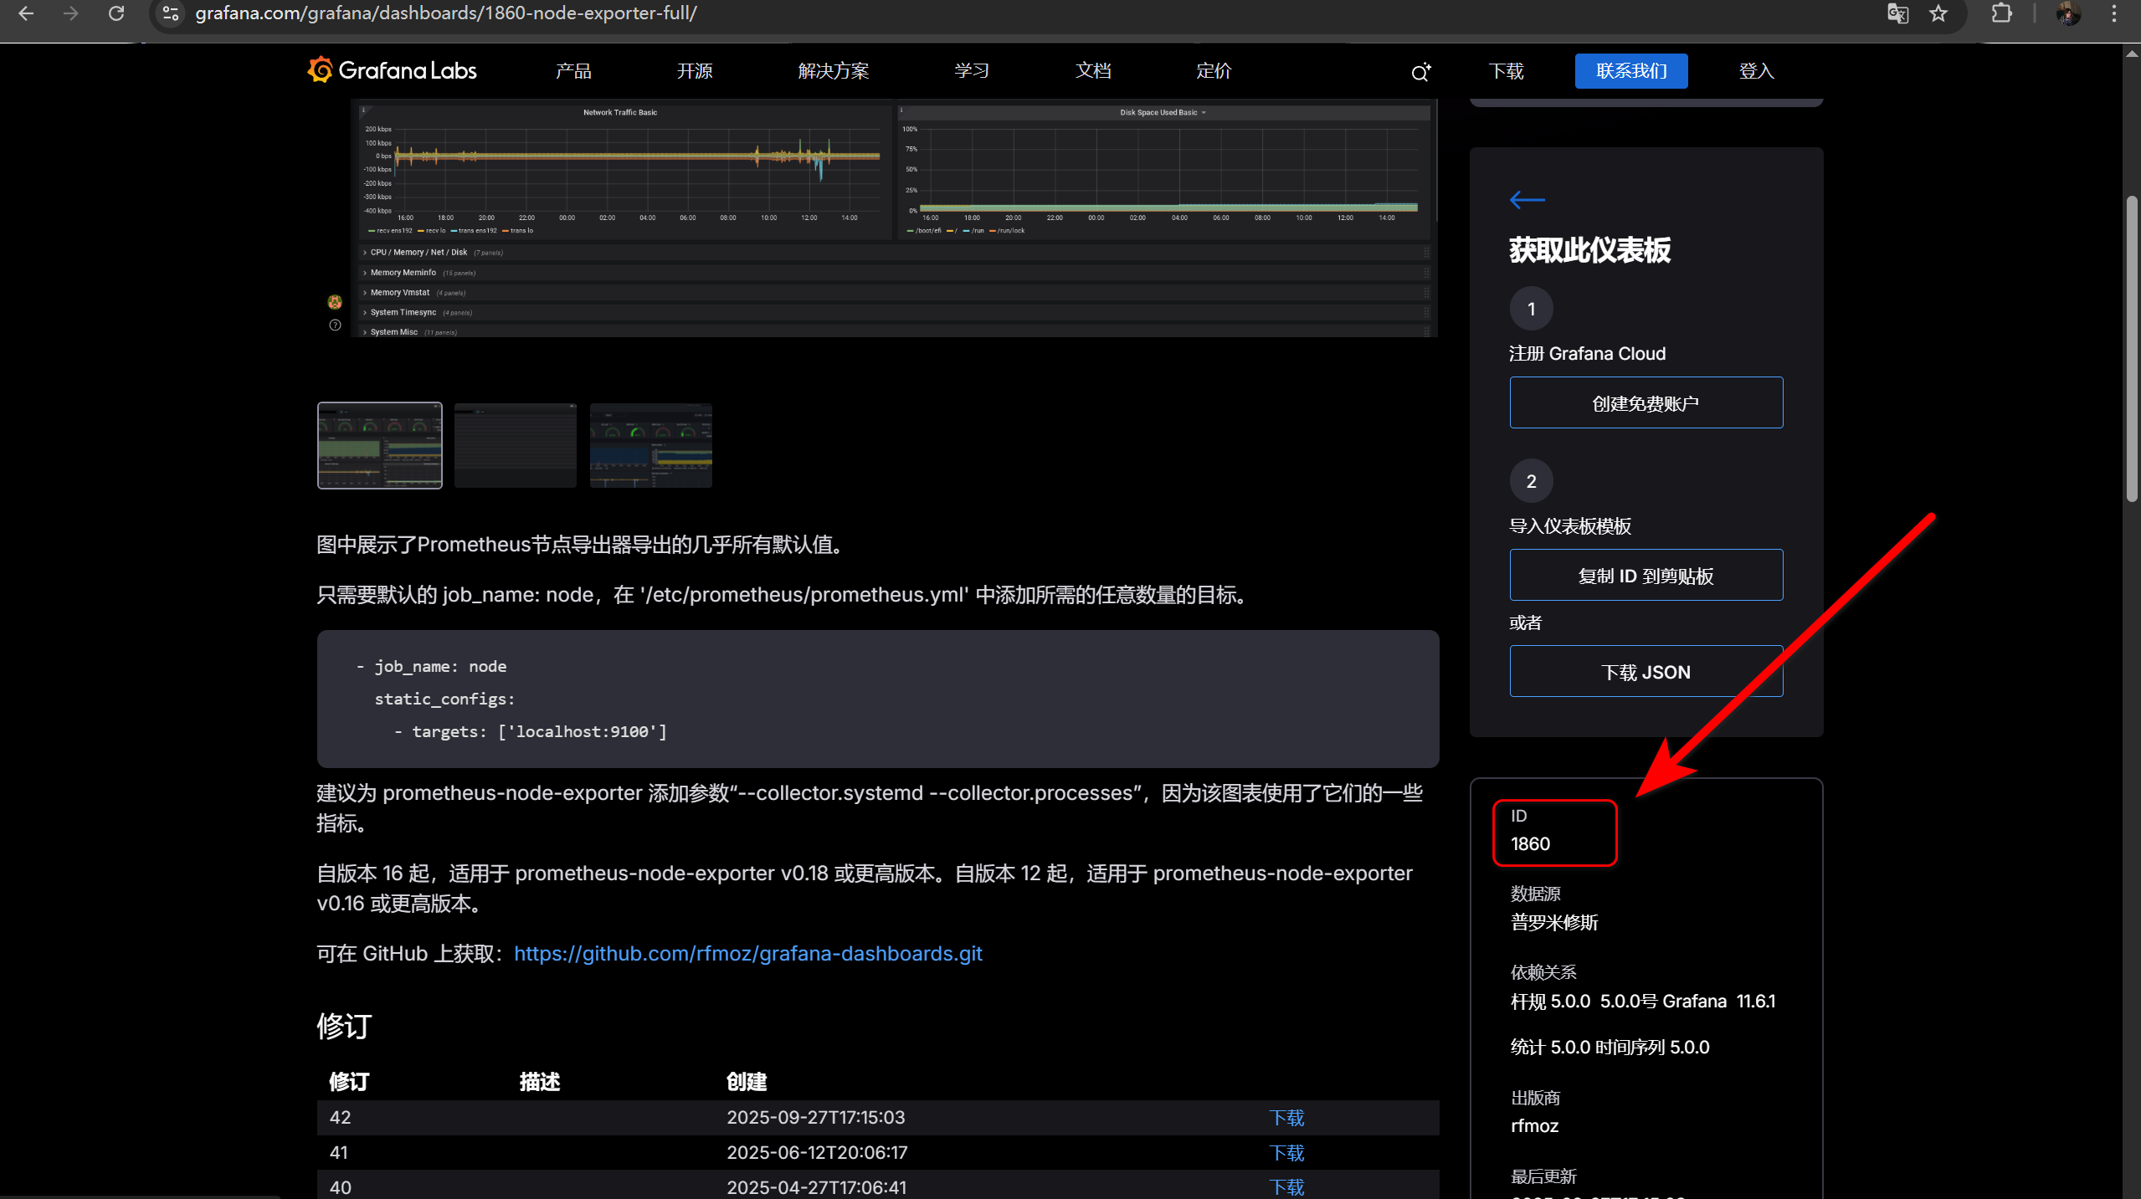The height and width of the screenshot is (1199, 2141).
Task: Click the browser back arrow
Action: pos(26,13)
